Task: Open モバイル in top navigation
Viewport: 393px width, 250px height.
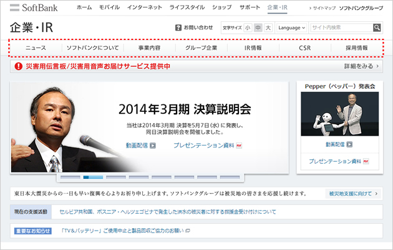Action: coord(109,7)
